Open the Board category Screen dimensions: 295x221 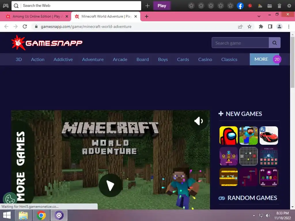[x=143, y=59]
